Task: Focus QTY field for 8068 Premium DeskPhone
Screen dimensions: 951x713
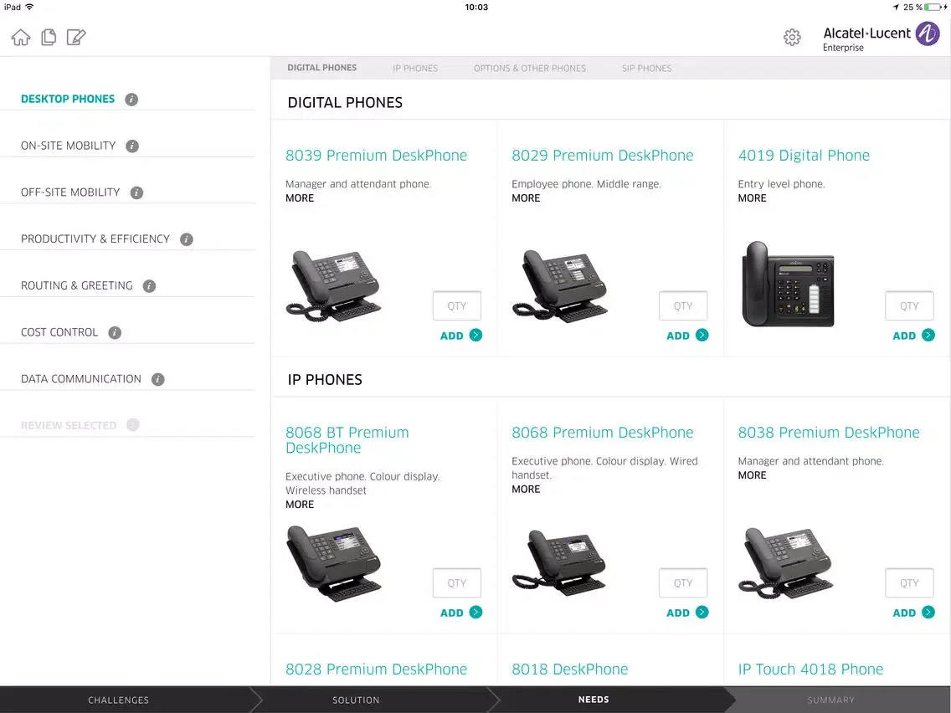Action: 683,583
